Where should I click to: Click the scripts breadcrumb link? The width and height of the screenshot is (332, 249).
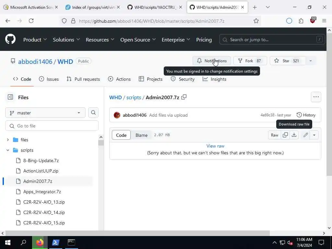coord(134,97)
